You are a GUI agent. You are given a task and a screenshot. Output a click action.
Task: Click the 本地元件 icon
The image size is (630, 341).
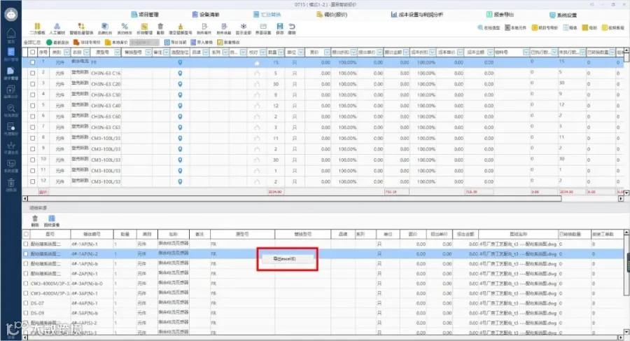515,28
